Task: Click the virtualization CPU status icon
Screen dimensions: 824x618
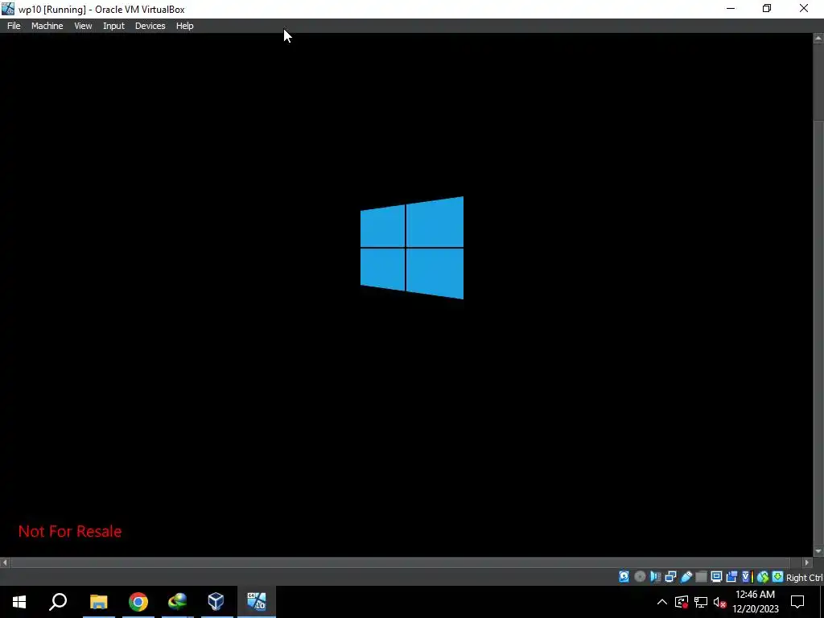Action: click(x=747, y=577)
